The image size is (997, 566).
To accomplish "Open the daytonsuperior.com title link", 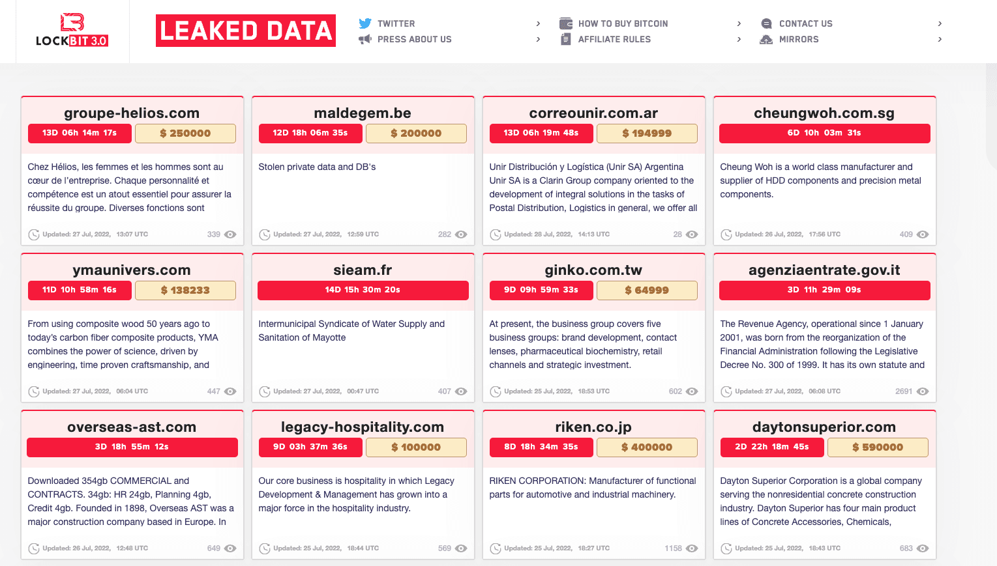I will point(824,427).
